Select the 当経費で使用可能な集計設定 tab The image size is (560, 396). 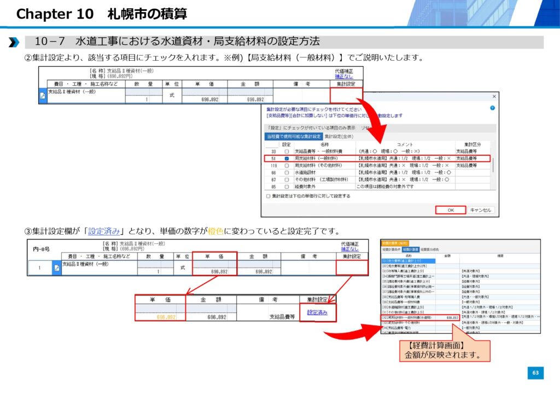[293, 136]
